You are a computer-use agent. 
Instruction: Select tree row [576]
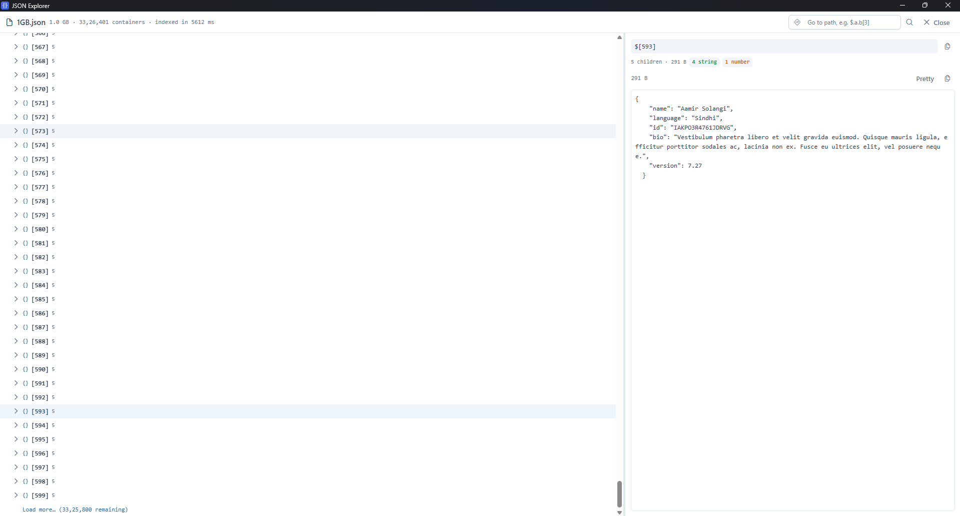308,173
